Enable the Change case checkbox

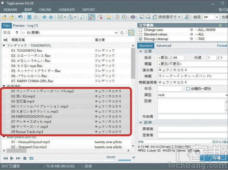coord(141,30)
